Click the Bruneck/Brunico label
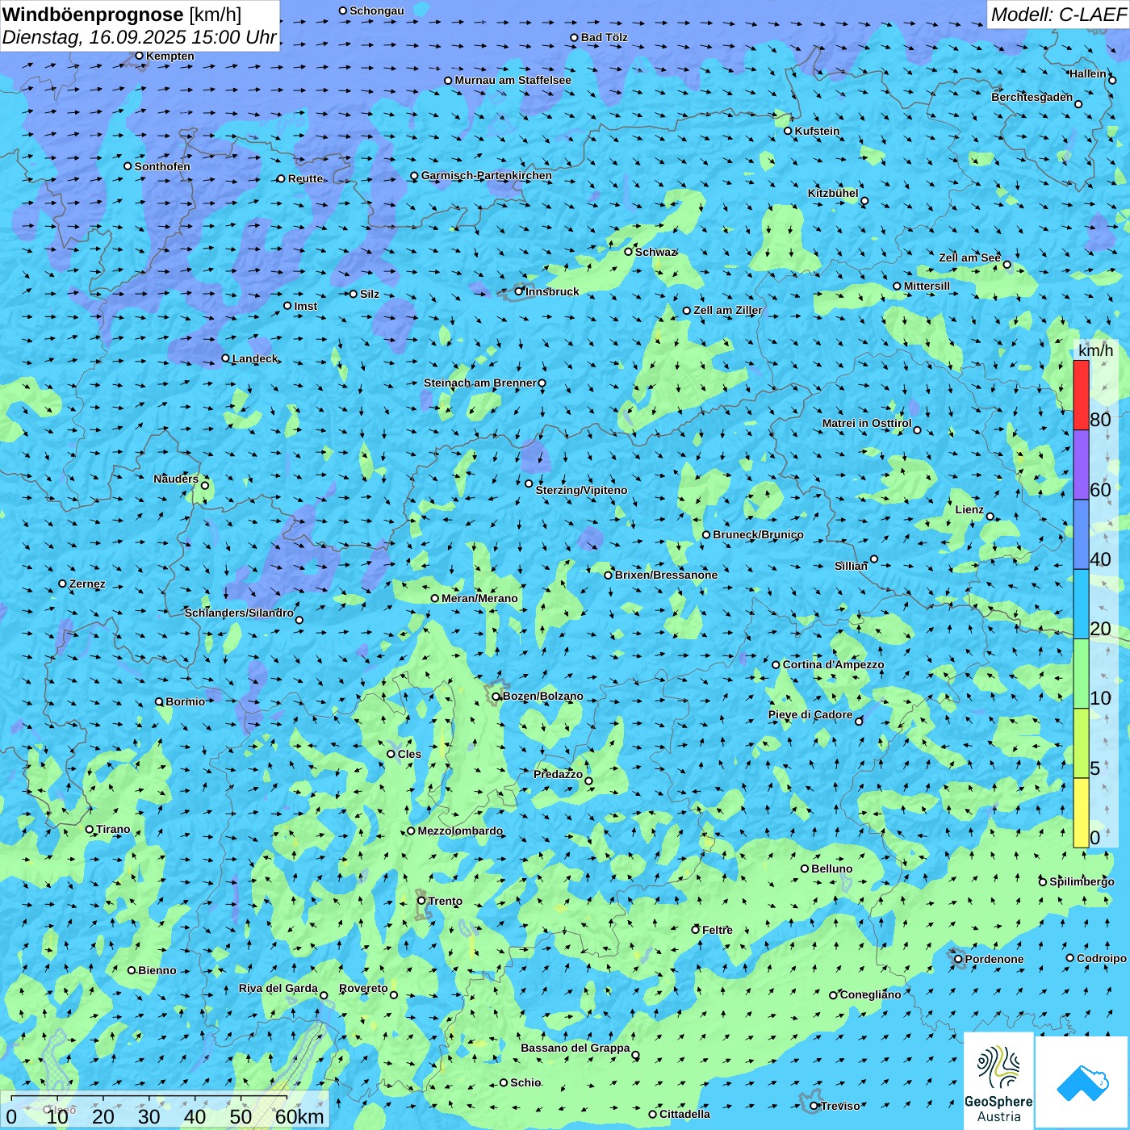1130x1130 pixels. [x=758, y=534]
